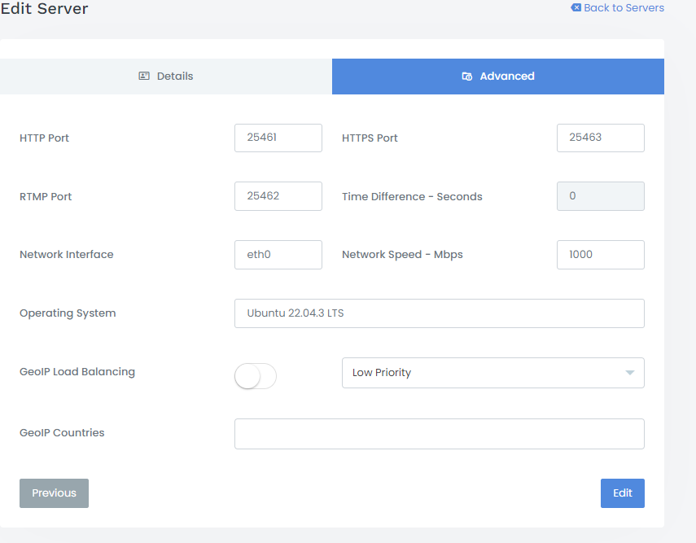This screenshot has width=696, height=543.
Task: Click the RTMP Port label
Action: pos(46,197)
